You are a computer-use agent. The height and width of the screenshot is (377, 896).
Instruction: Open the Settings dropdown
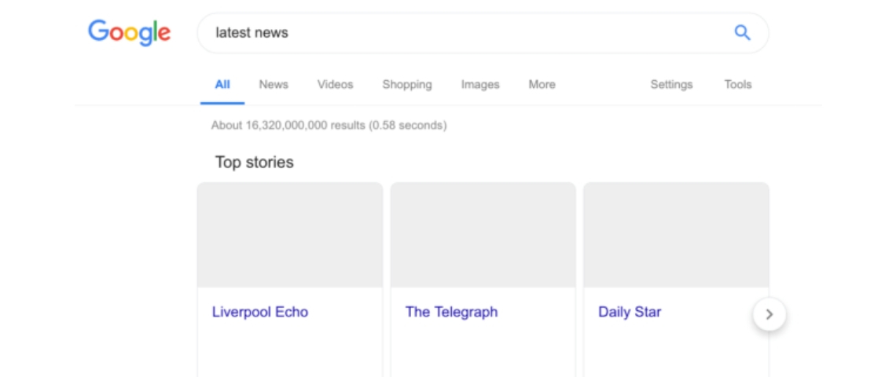pyautogui.click(x=671, y=85)
